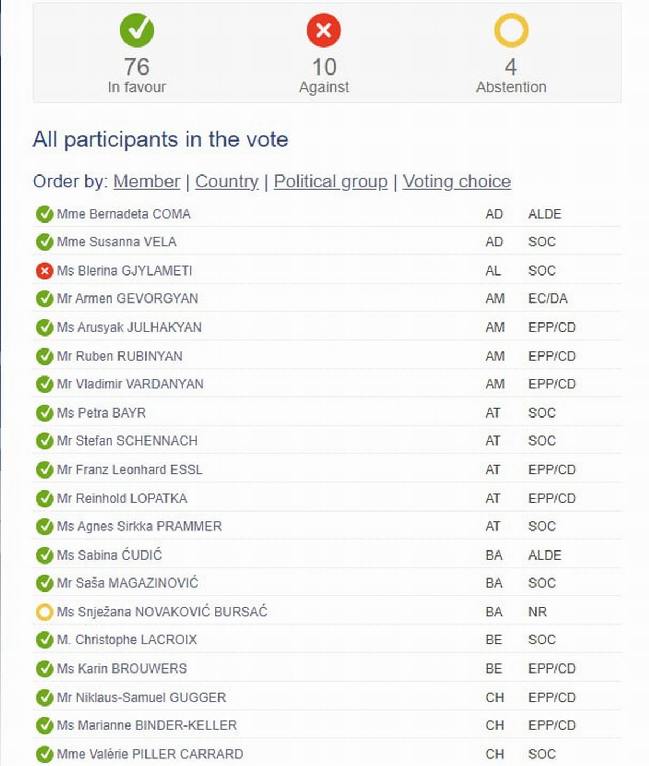Click abstention icon beside Snježana NOVAKOVIĆ BURSAĆ
Viewport: 649px width, 766px height.
(x=44, y=612)
